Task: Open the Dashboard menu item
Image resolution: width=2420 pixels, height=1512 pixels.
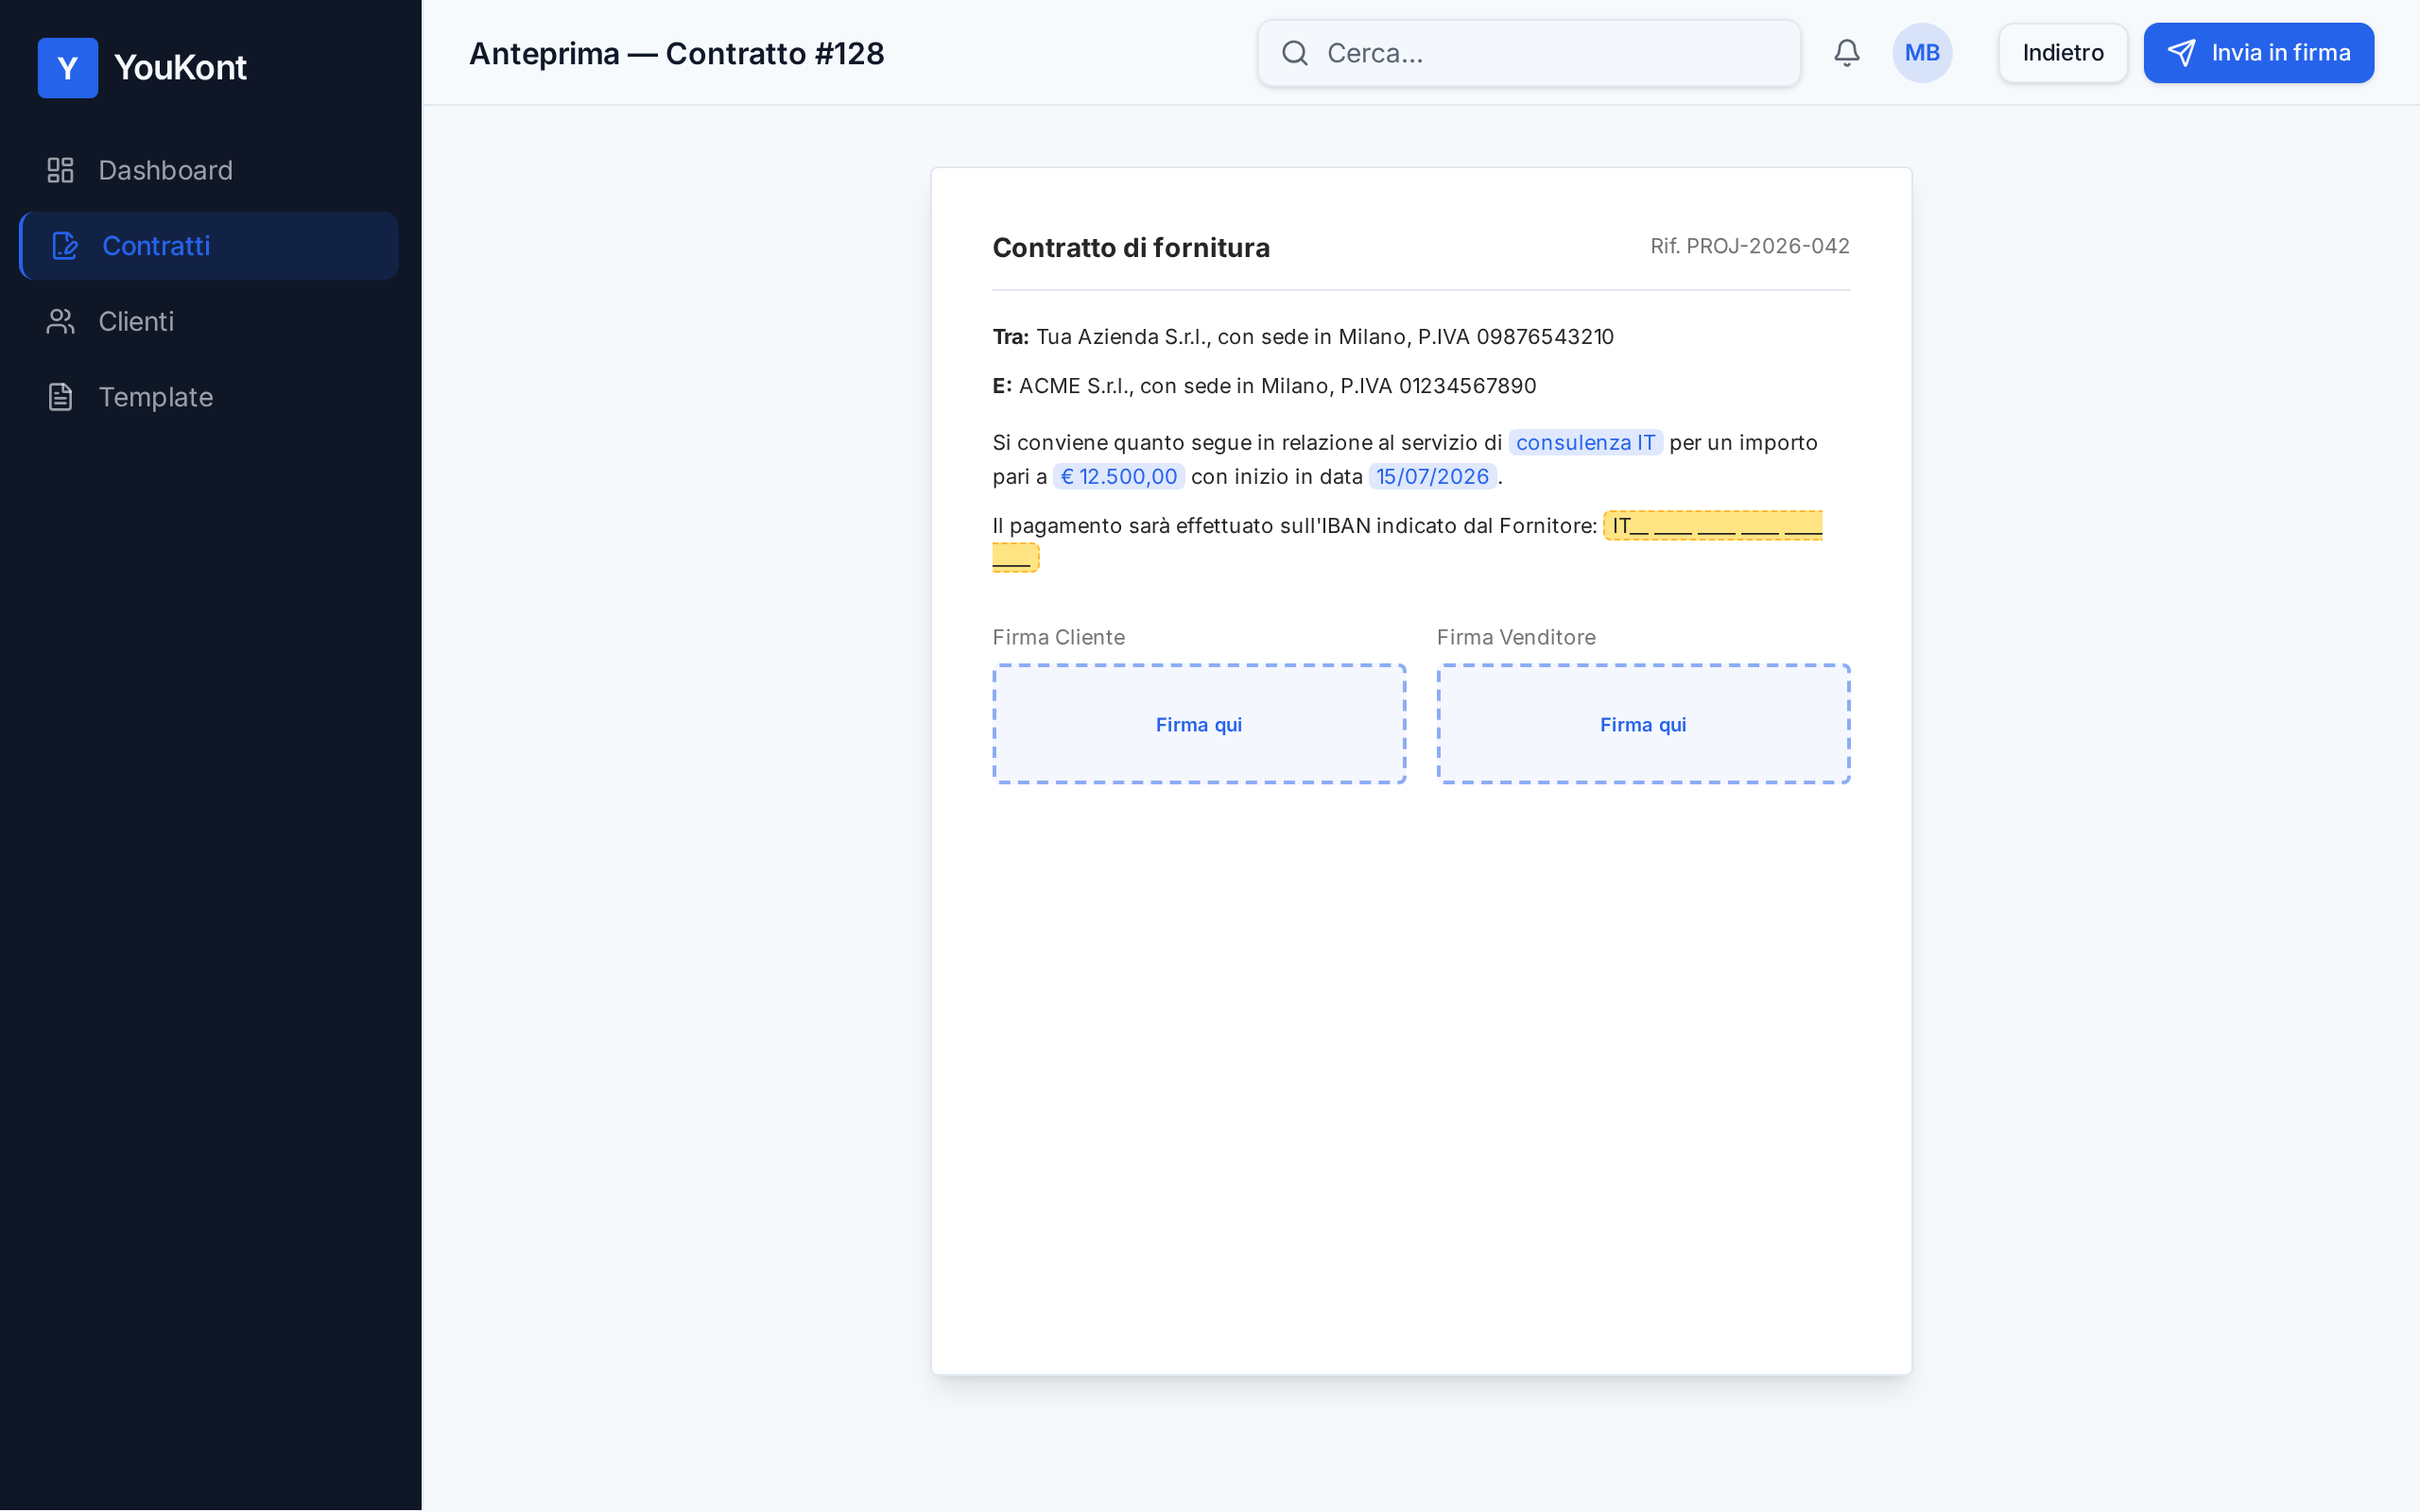Action: coord(209,170)
